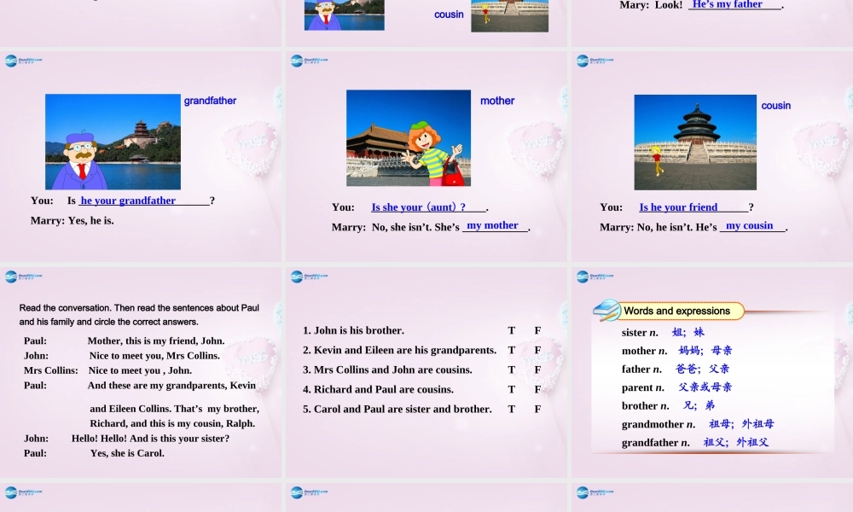Screen dimensions: 853x512
Task: Click the underlined 'my cousin' answer
Action: click(x=749, y=226)
